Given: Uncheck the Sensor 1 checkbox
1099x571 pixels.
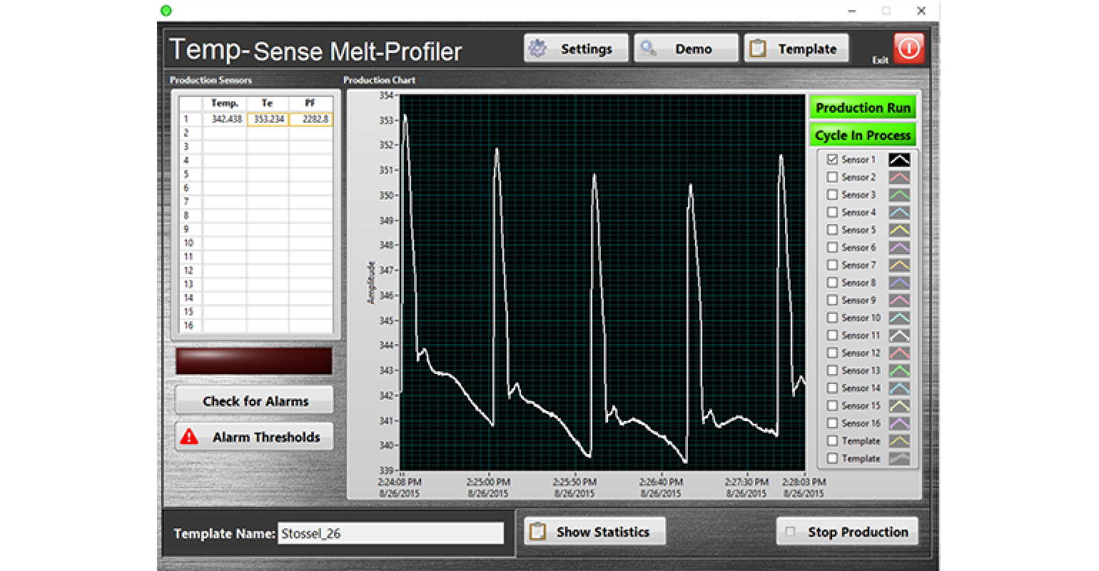Looking at the screenshot, I should pos(832,160).
